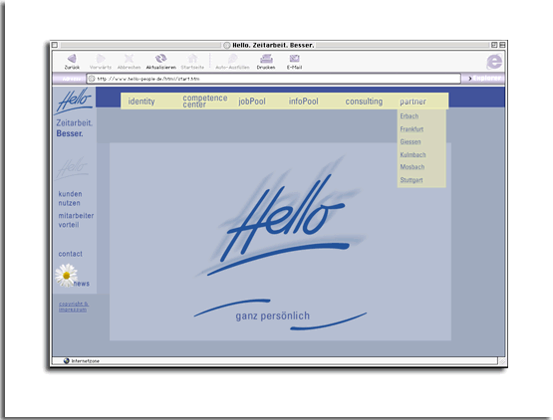This screenshot has height=420, width=553.
Task: Click the window resize grip corner
Action: 502,361
